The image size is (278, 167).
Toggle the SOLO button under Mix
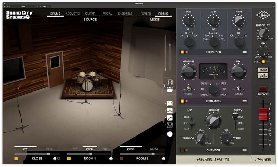(263, 61)
